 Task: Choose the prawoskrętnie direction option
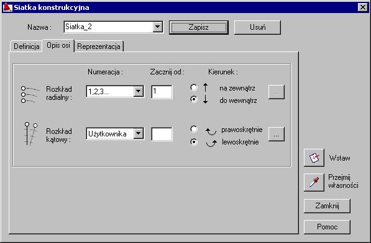194,129
